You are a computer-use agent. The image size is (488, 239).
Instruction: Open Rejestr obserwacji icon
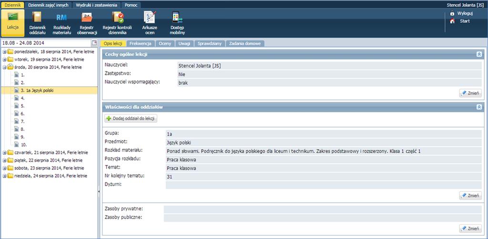pyautogui.click(x=87, y=18)
